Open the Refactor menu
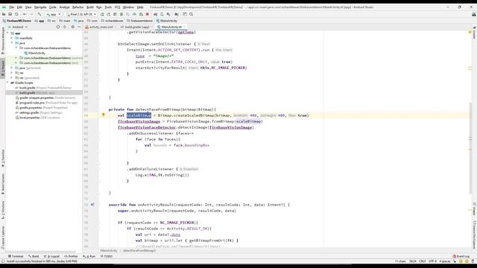477x268 pixels. tap(78, 7)
